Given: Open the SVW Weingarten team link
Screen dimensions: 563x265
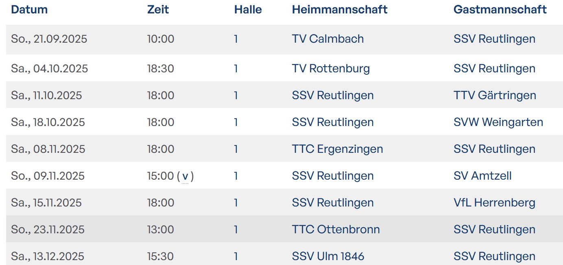Looking at the screenshot, I should (x=498, y=122).
